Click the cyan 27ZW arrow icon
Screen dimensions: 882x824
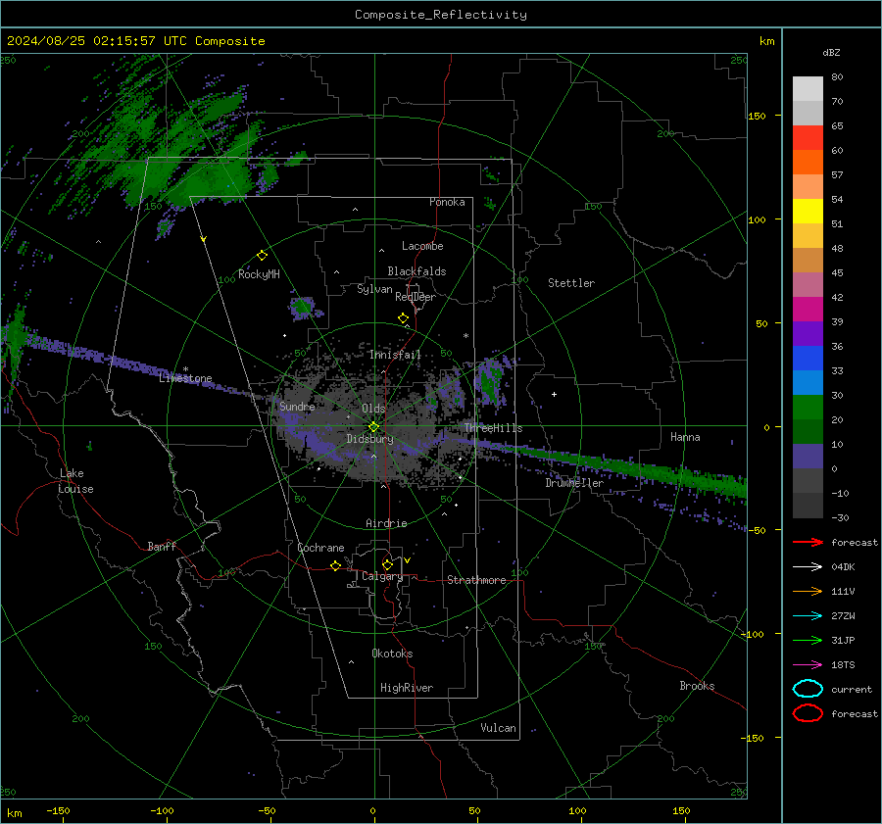(x=808, y=616)
